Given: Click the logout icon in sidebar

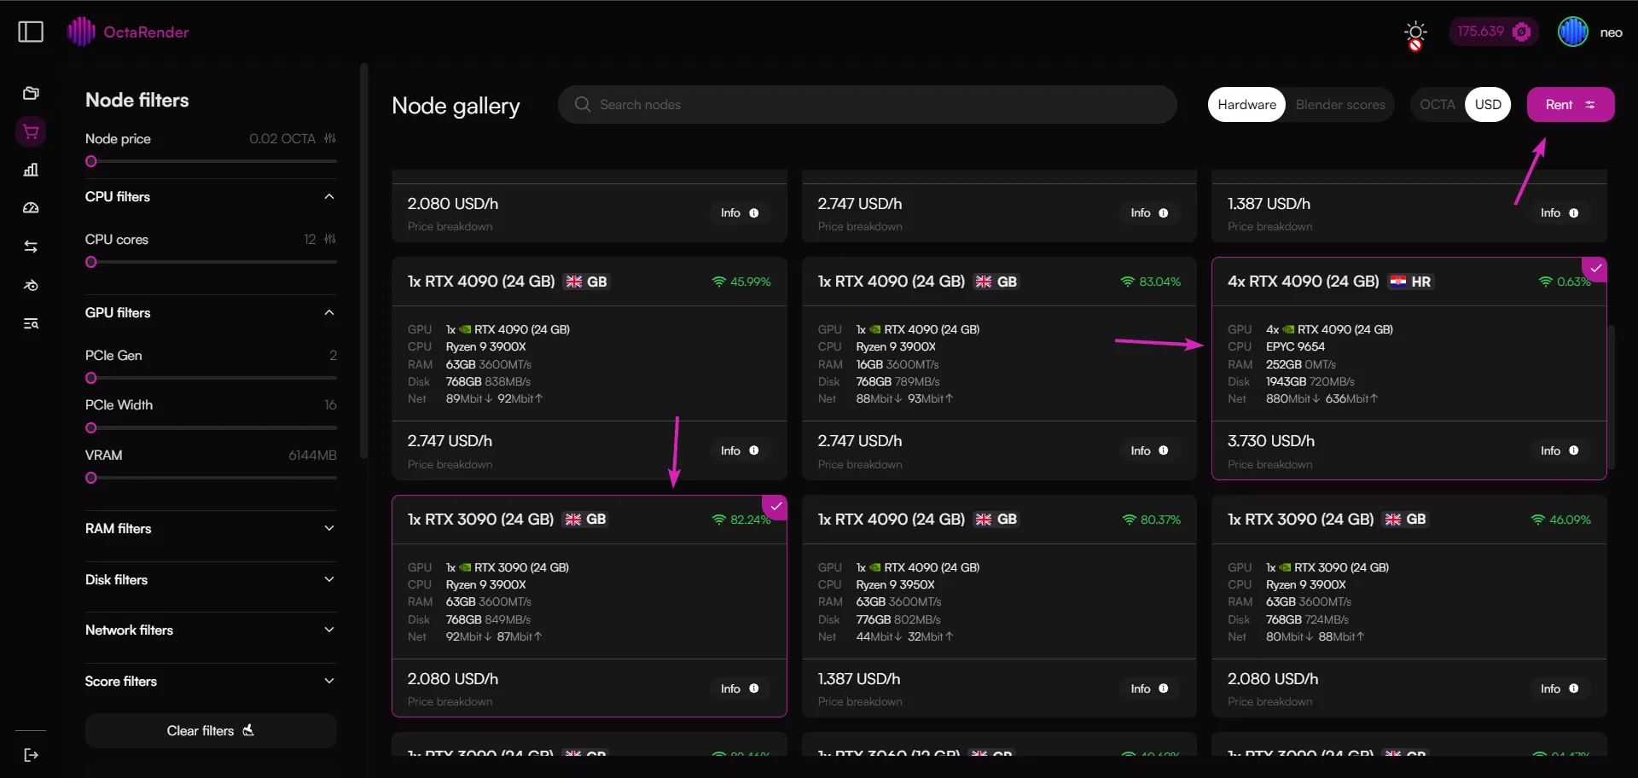Looking at the screenshot, I should click(x=31, y=755).
